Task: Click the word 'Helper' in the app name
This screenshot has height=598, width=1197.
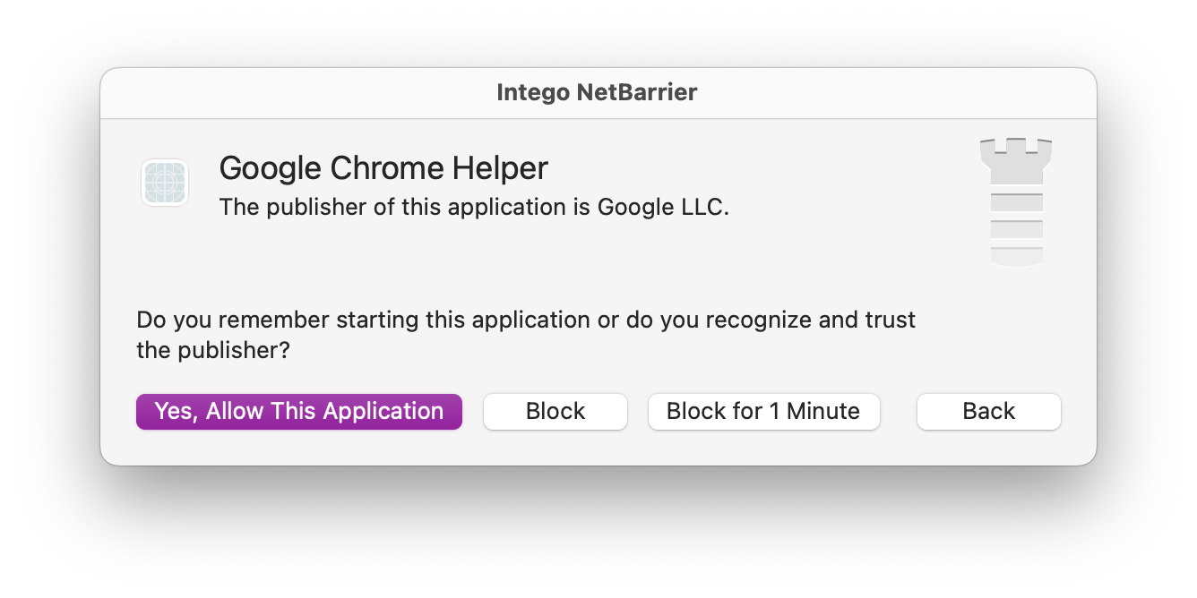Action: 500,168
